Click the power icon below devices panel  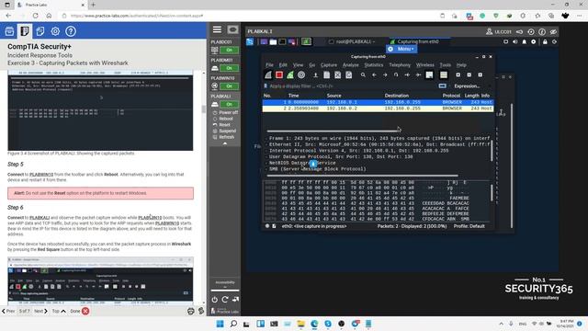coord(214,300)
